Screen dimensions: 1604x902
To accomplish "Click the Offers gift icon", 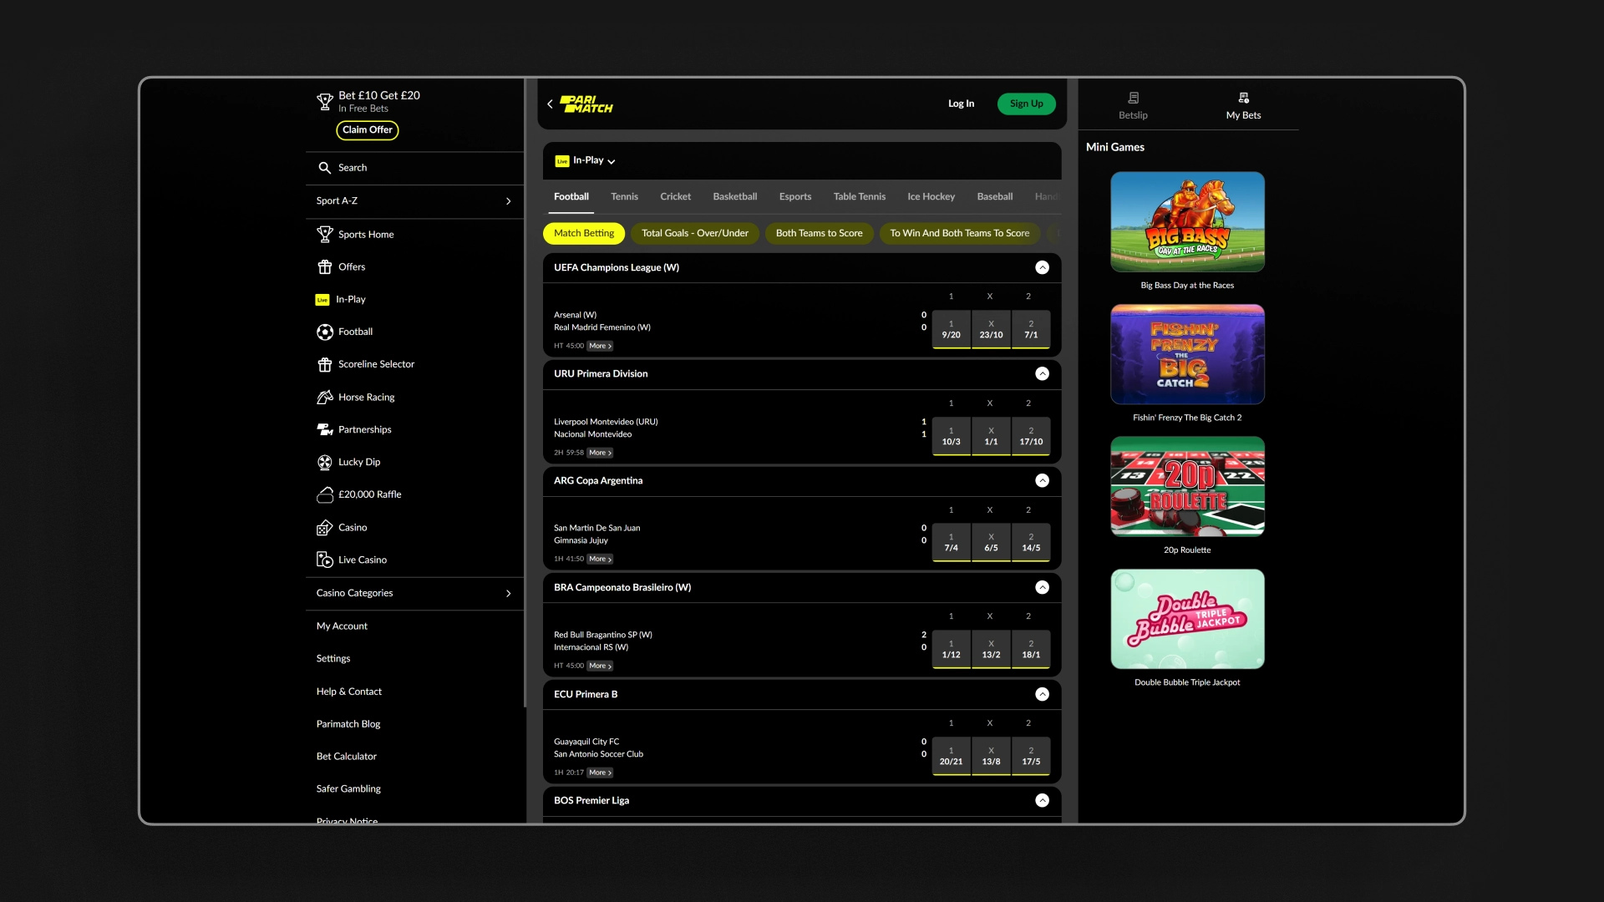I will click(325, 267).
